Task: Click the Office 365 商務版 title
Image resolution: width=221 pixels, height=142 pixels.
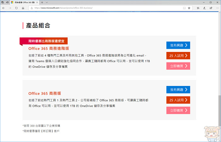Action: click(45, 94)
